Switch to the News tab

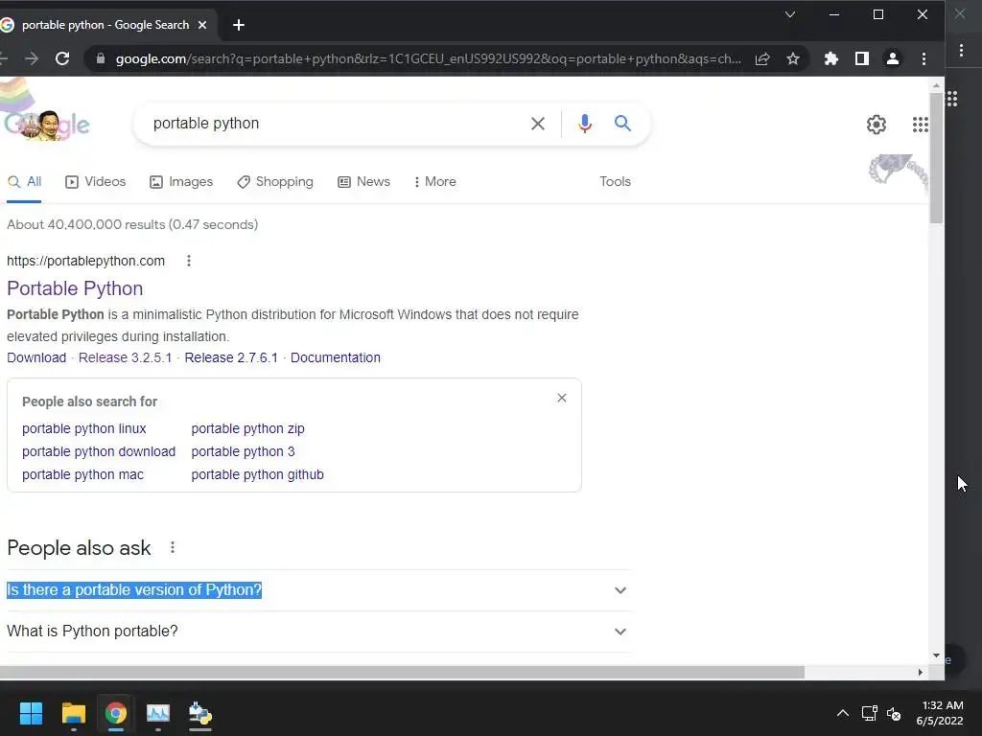coord(363,181)
